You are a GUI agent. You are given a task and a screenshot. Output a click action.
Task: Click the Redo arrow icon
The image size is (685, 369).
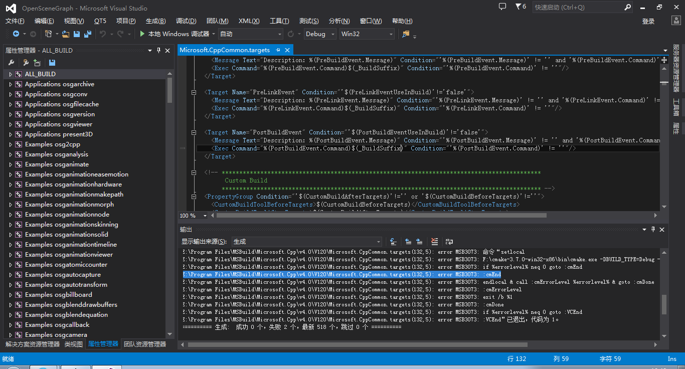120,34
